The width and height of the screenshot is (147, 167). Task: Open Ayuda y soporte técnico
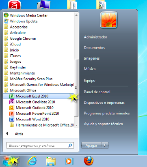click(104, 124)
